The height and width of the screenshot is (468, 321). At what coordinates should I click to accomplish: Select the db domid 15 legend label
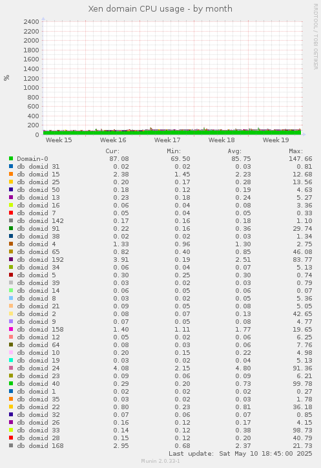click(x=38, y=175)
